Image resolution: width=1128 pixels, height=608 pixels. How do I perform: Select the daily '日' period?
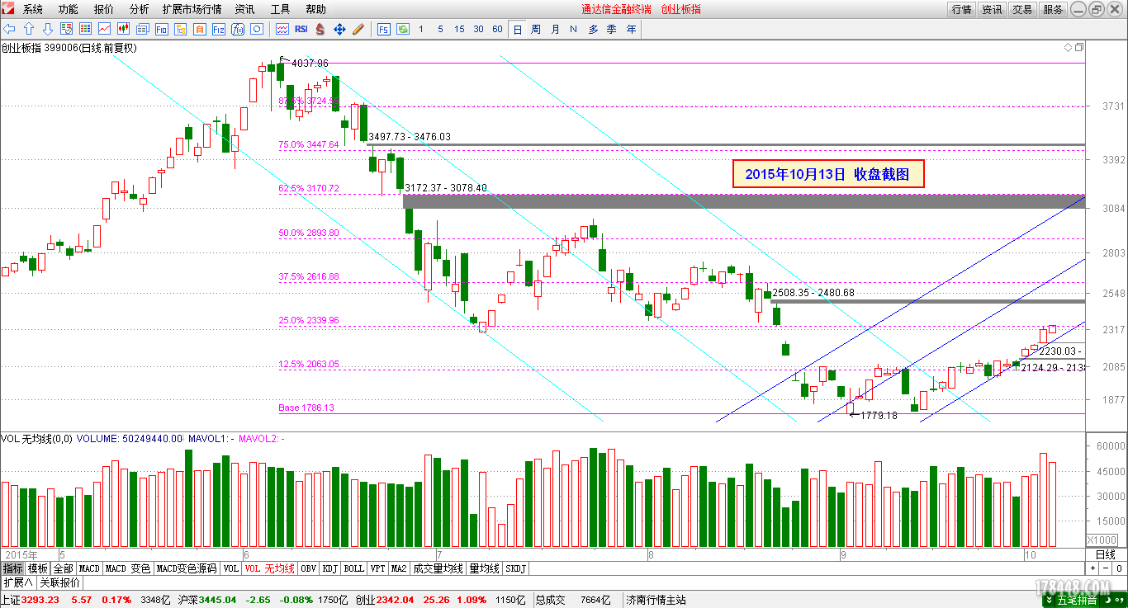(x=518, y=29)
